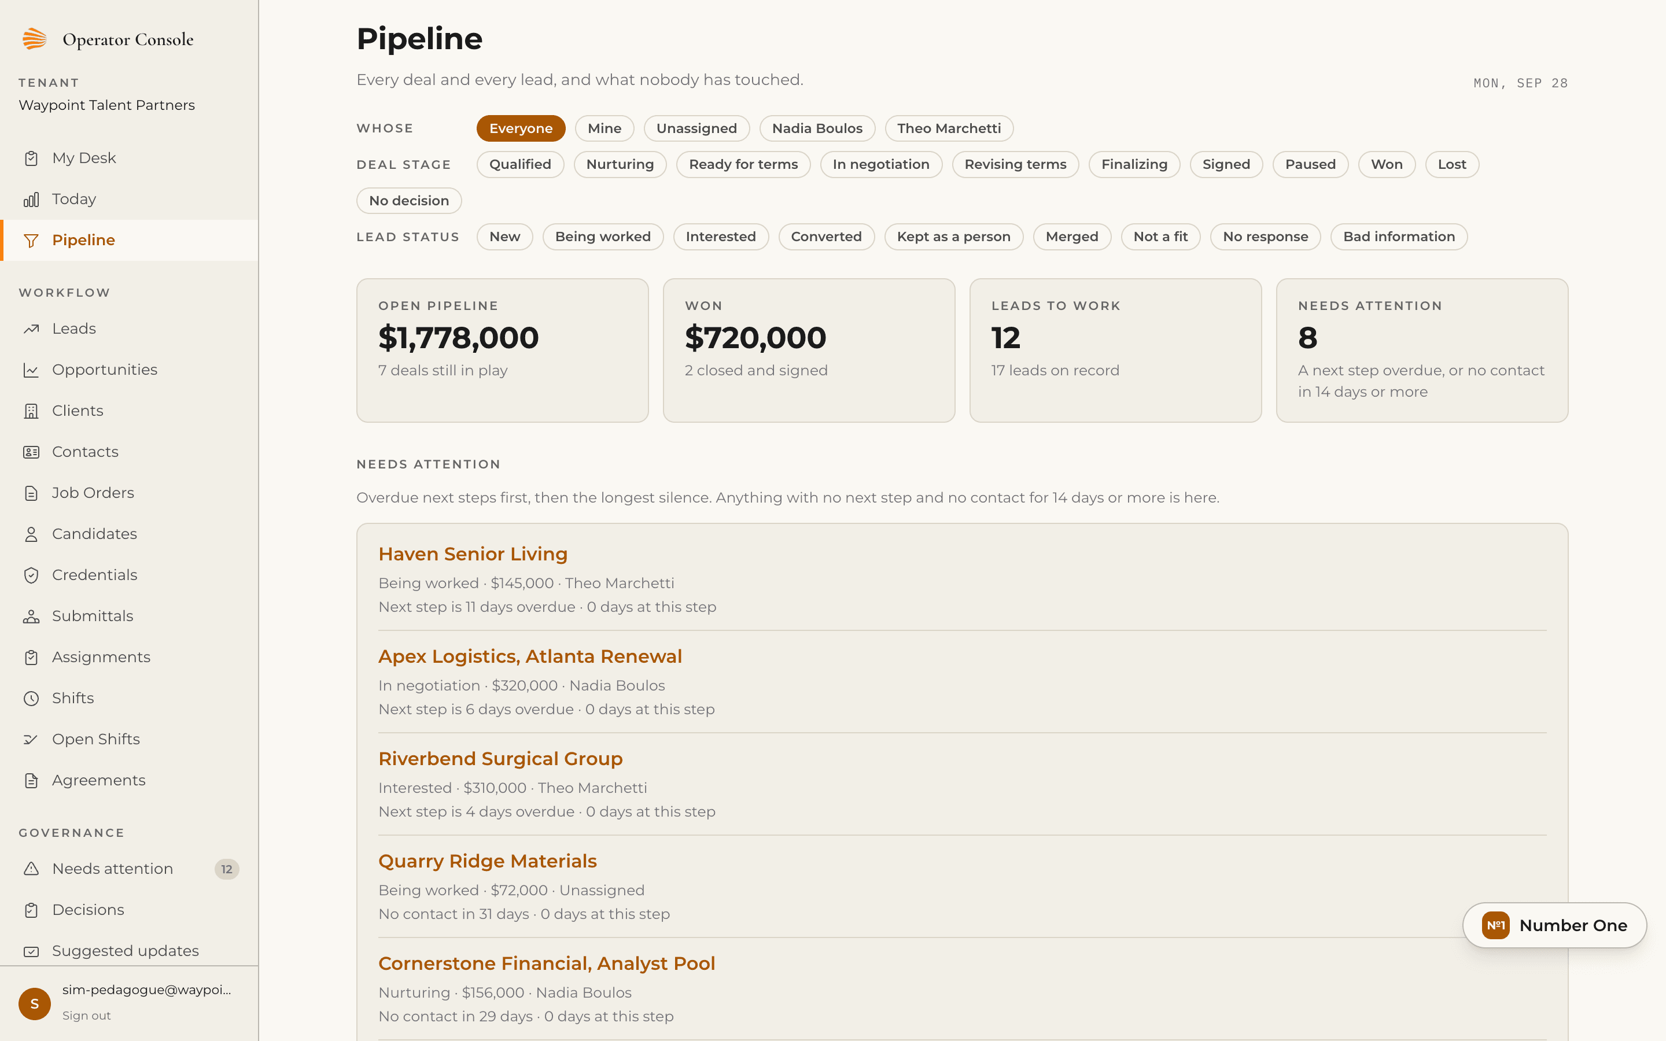Image resolution: width=1666 pixels, height=1041 pixels.
Task: Click the Needs attention warning triangle icon
Action: [x=31, y=869]
